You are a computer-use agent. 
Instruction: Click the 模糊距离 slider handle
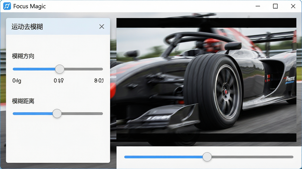pyautogui.click(x=57, y=114)
